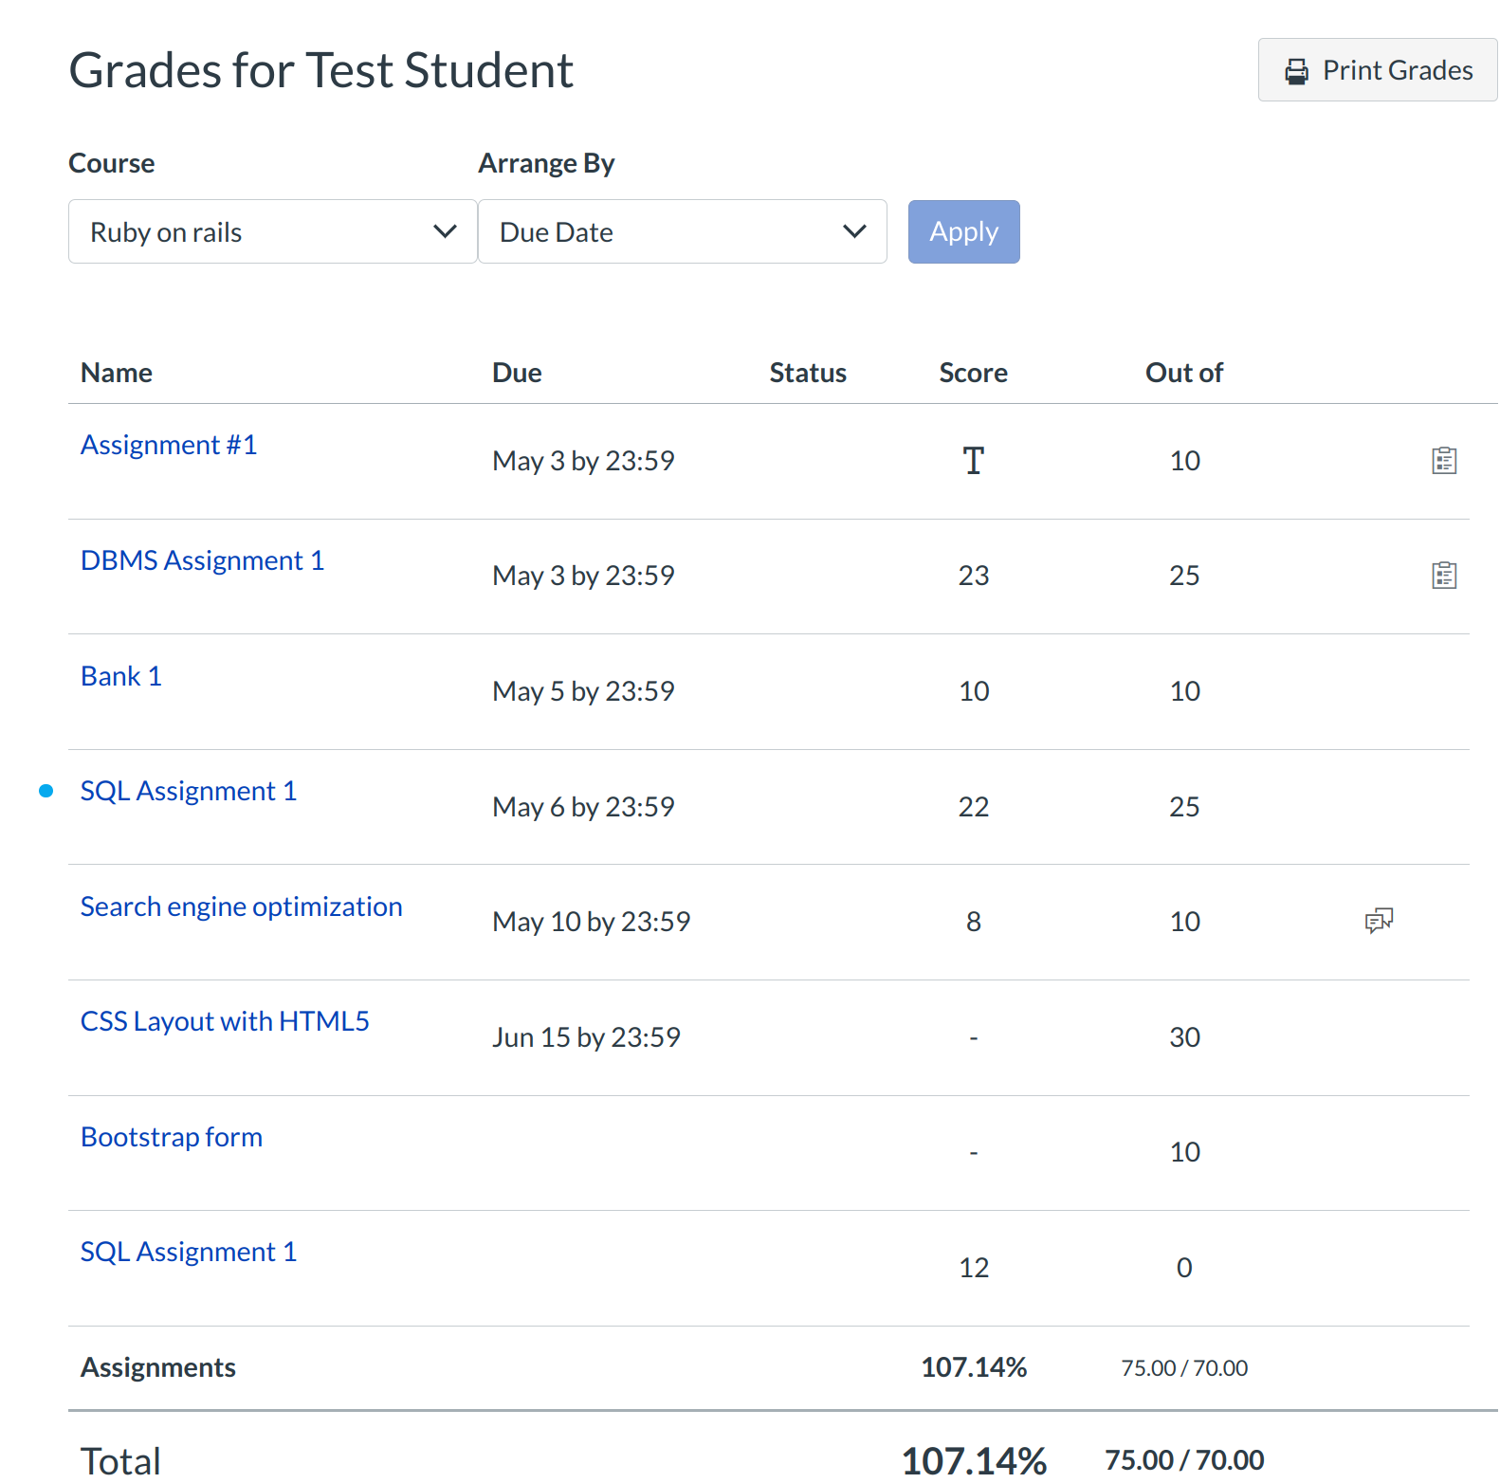Open the Search engine optimization assignment link
Viewport: 1500px width, 1483px height.
tap(241, 906)
